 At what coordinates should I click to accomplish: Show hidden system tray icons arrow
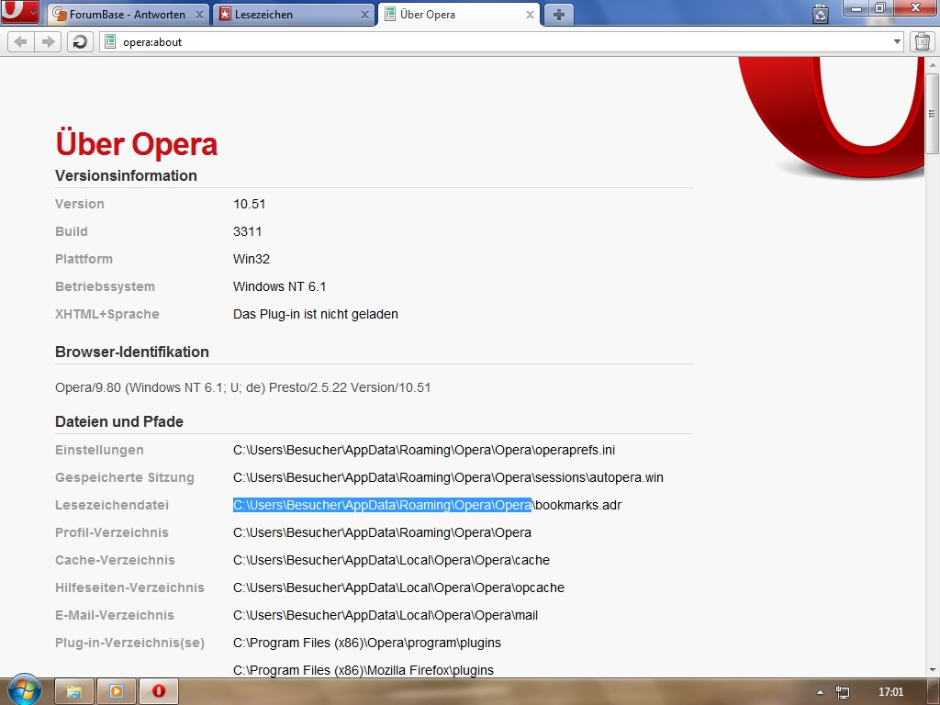click(820, 692)
